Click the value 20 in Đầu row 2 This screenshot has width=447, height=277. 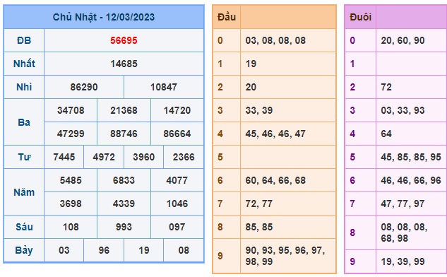point(251,87)
